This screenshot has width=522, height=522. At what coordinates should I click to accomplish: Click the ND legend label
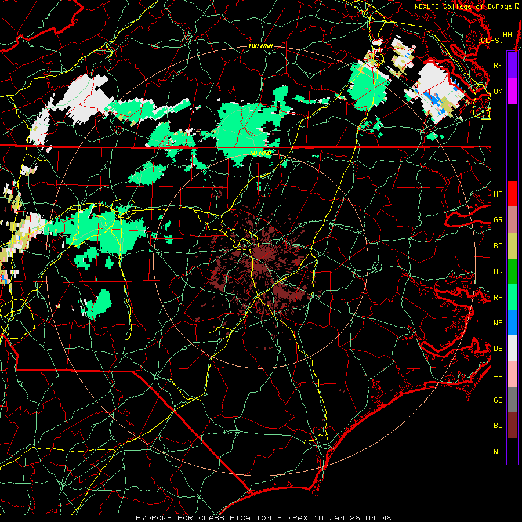click(498, 452)
